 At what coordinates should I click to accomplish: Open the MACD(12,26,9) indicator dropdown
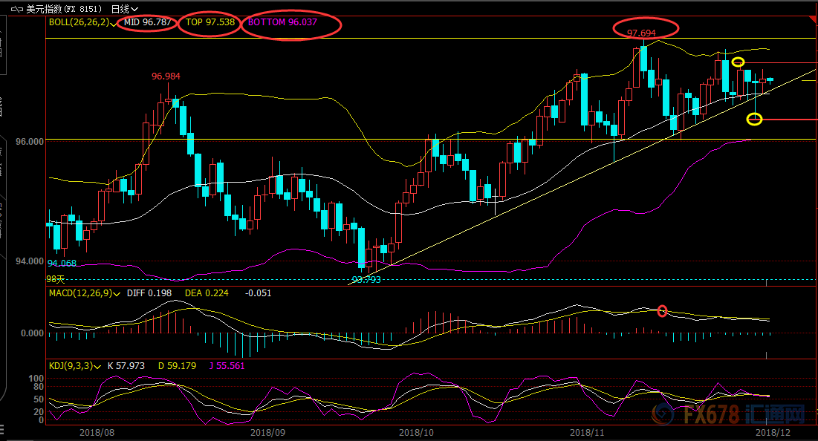tap(117, 294)
